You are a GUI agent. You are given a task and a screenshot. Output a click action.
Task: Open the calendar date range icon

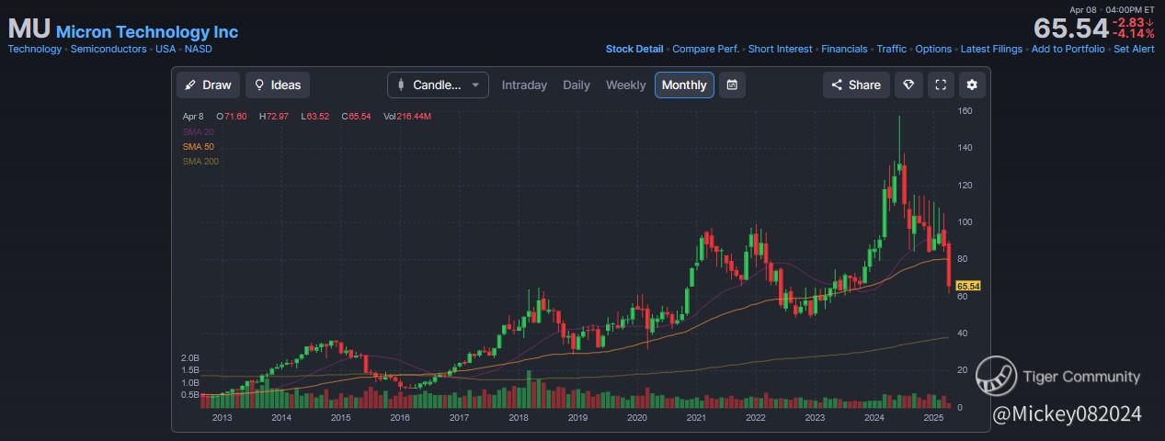coord(732,85)
